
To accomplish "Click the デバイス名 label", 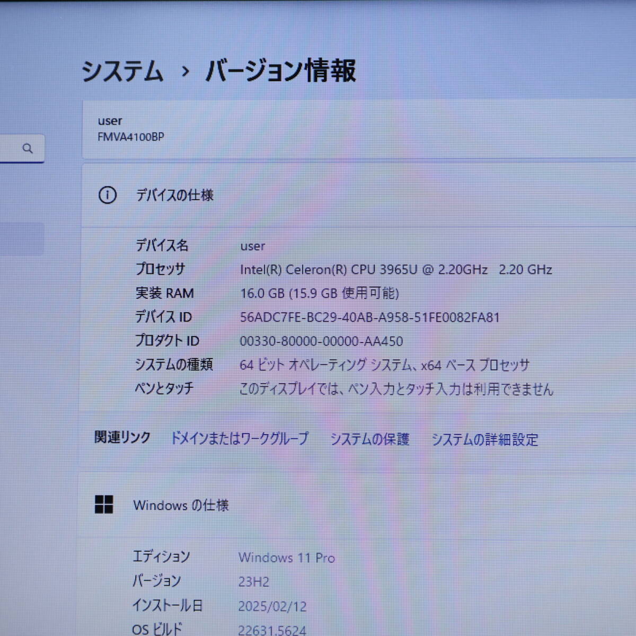I will pyautogui.click(x=162, y=245).
